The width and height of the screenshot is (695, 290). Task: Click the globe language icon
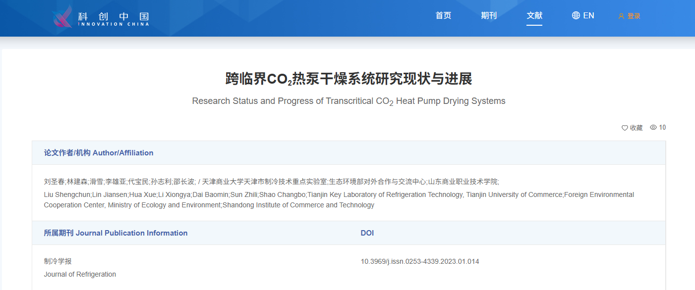[x=576, y=15]
